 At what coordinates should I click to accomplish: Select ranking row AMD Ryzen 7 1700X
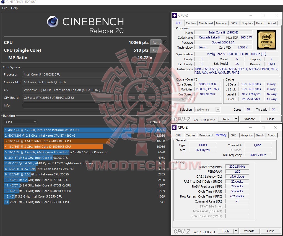coord(85,163)
